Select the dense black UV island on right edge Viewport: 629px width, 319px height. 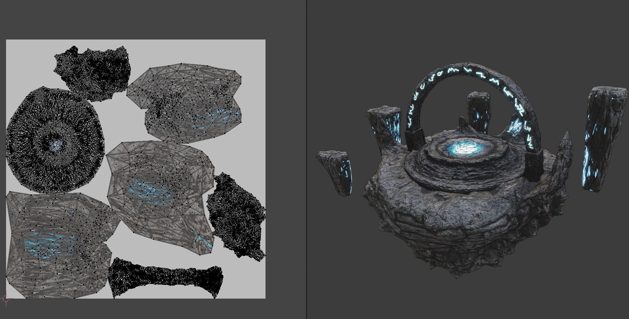point(237,217)
